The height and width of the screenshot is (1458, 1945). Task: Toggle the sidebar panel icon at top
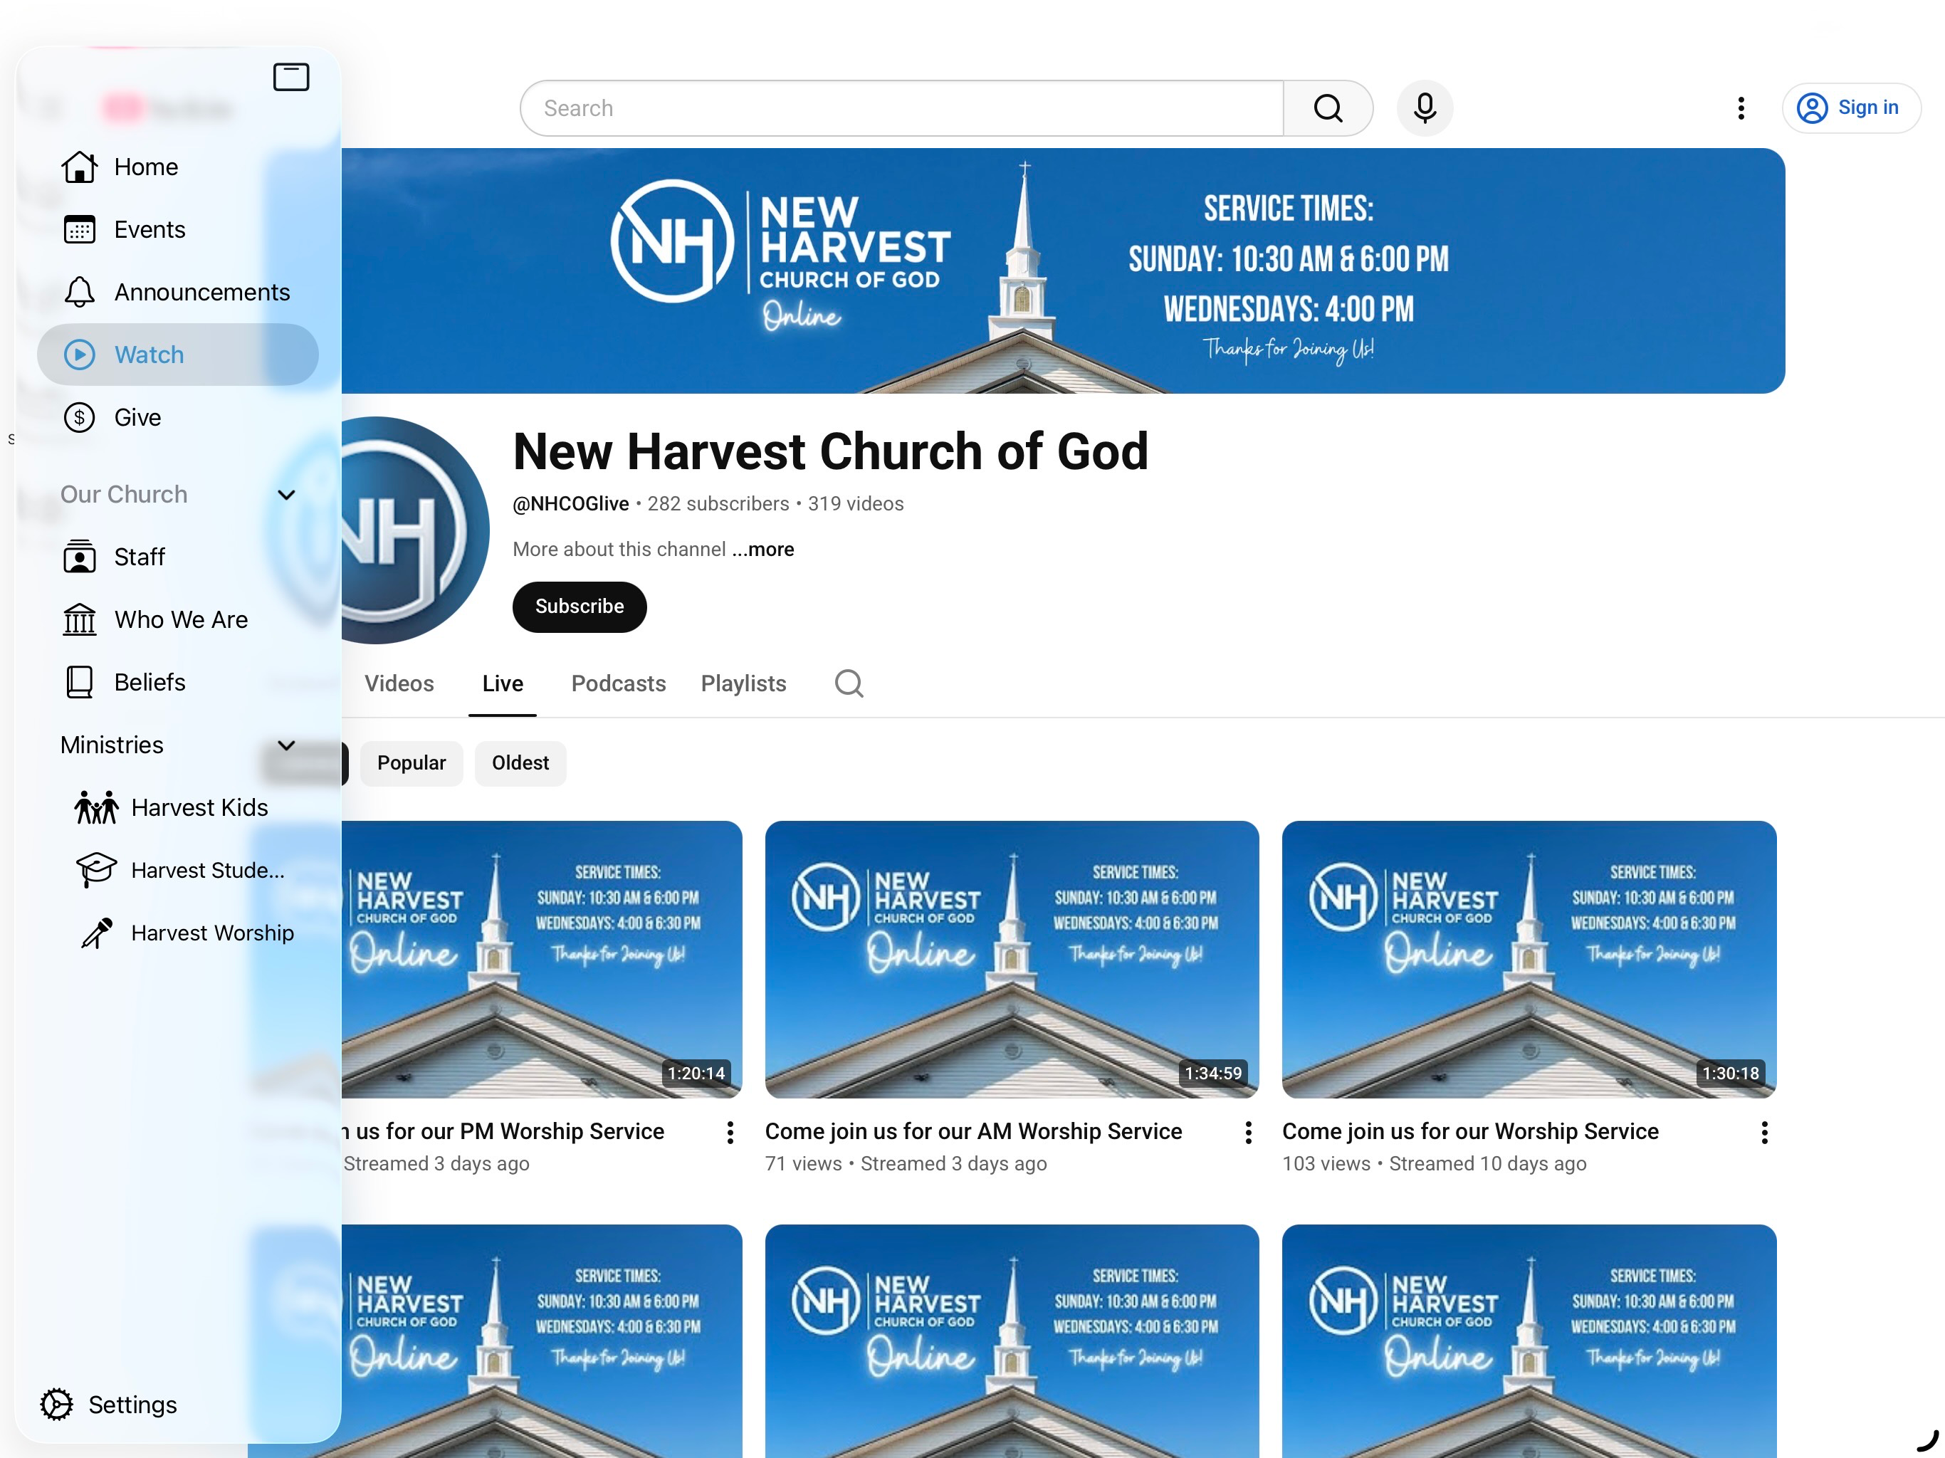[x=291, y=78]
